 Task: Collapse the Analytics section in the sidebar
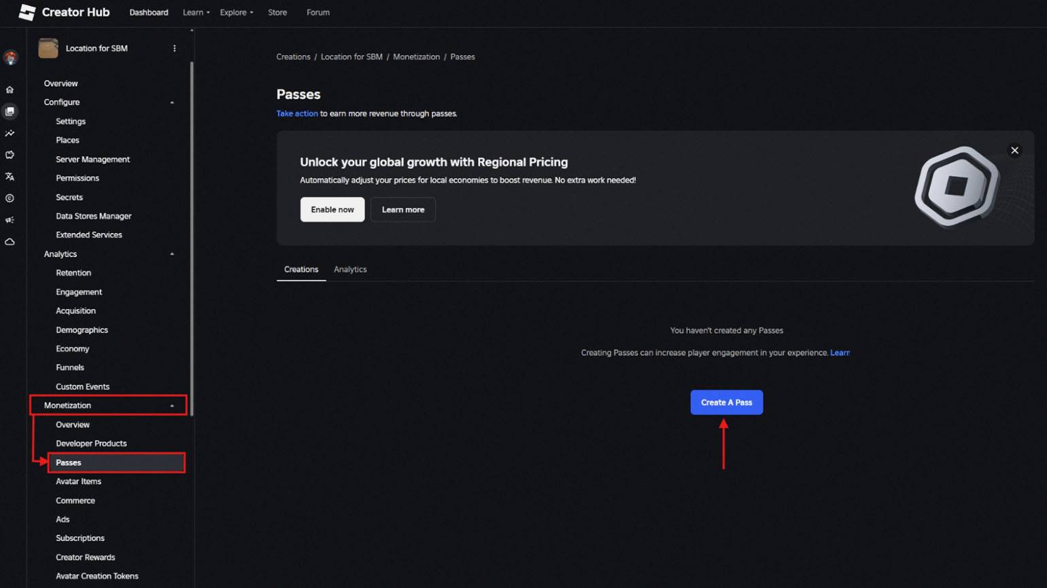pyautogui.click(x=172, y=254)
